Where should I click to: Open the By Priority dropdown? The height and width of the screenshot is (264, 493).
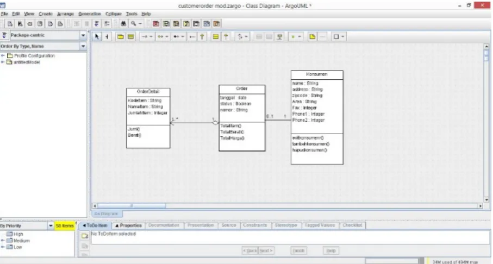[x=51, y=225]
